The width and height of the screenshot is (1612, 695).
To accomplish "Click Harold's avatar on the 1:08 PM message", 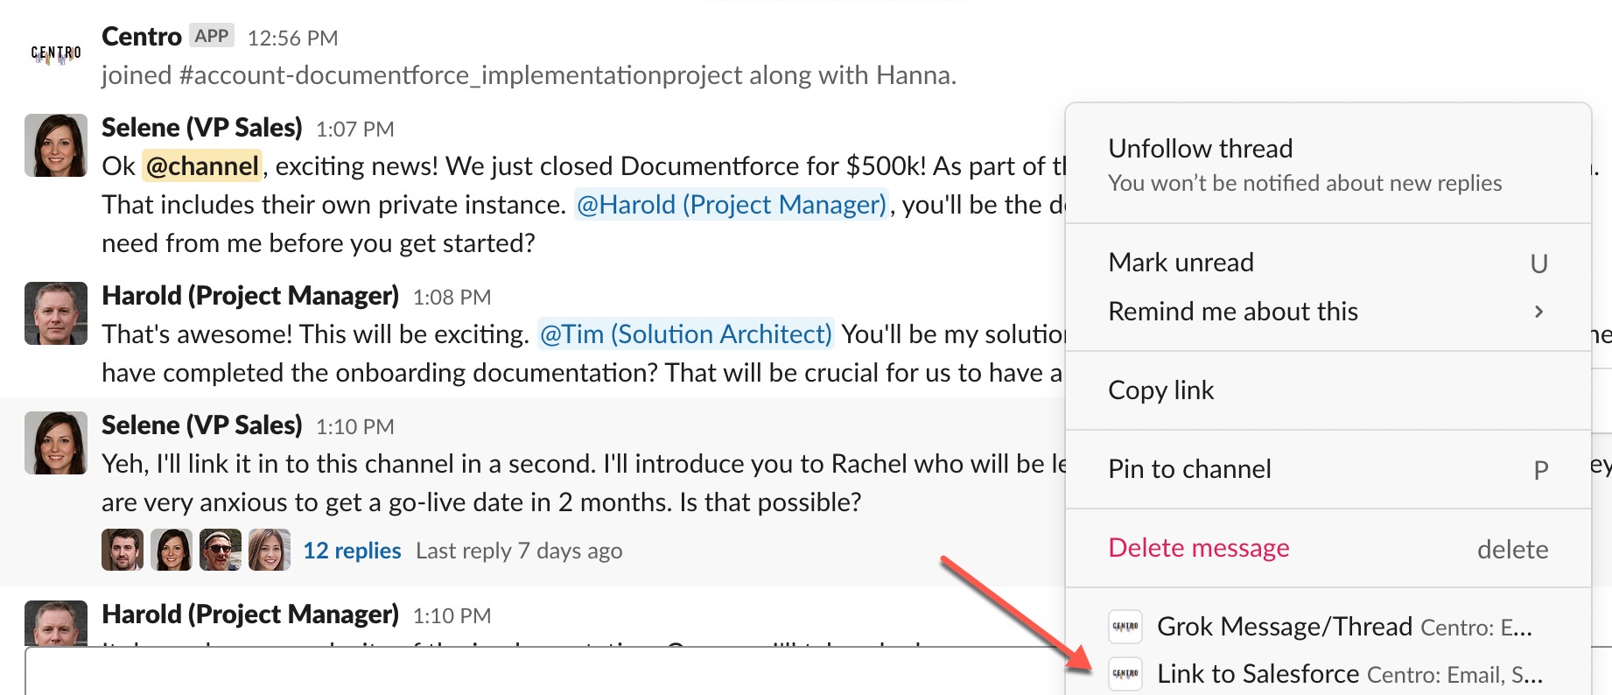I will pos(56,313).
